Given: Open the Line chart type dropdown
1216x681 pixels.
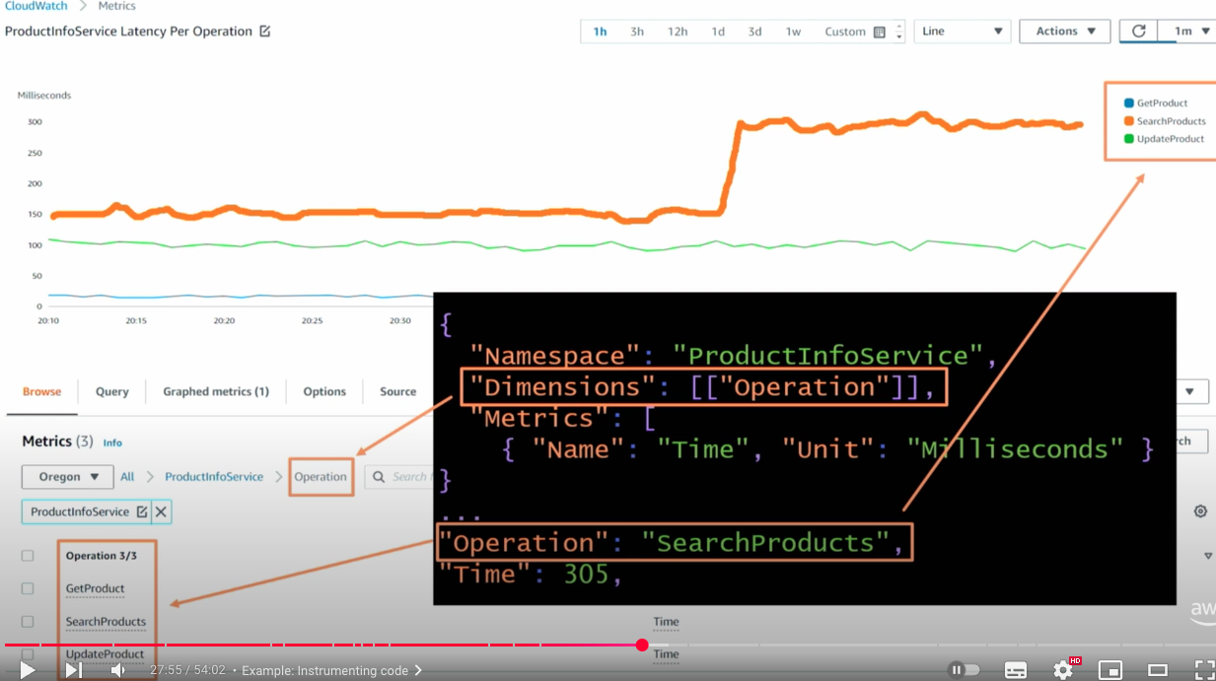Looking at the screenshot, I should tap(963, 32).
